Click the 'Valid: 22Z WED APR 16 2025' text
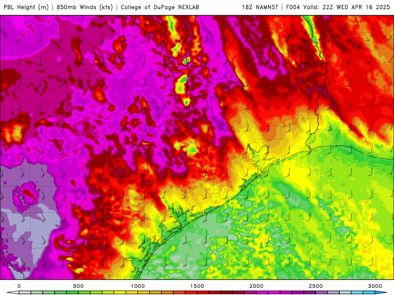The image size is (394, 295). coord(347,7)
